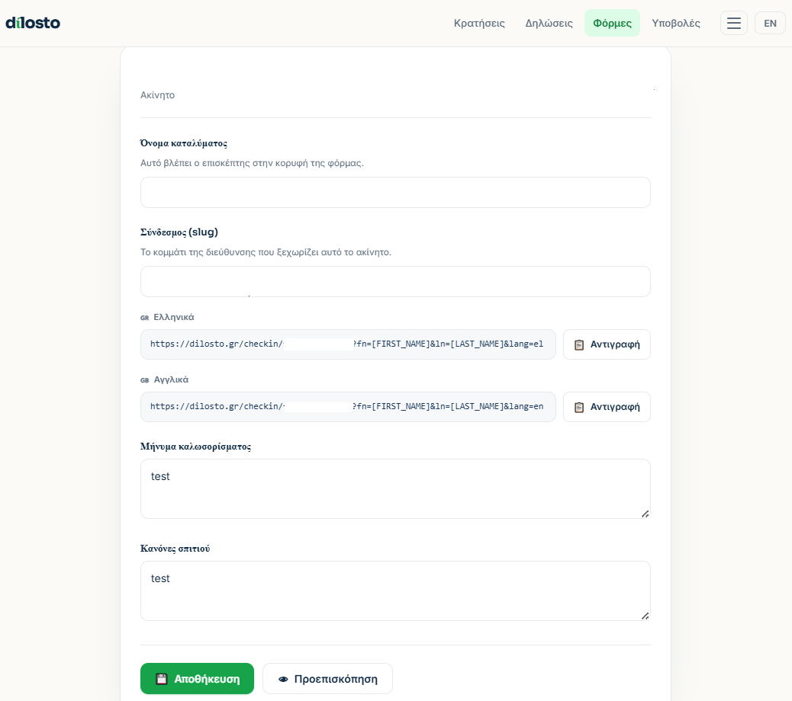Click the English check-in URL field
This screenshot has width=792, height=701.
point(348,407)
